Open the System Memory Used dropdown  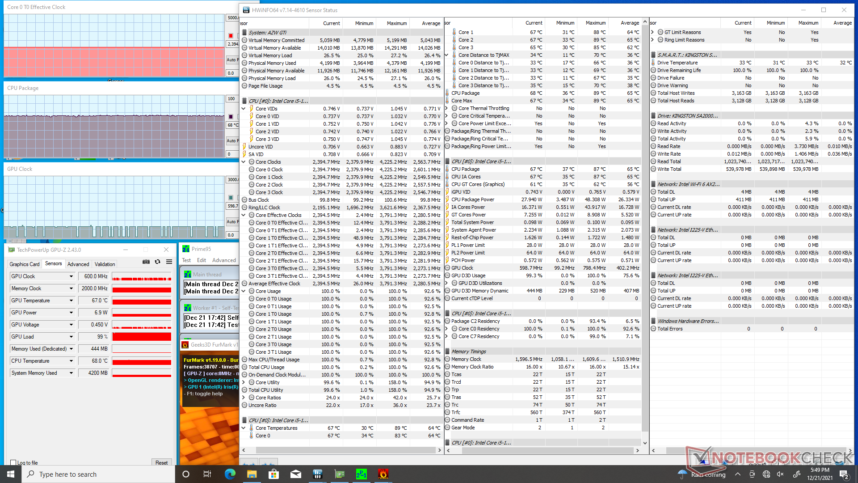pos(71,373)
